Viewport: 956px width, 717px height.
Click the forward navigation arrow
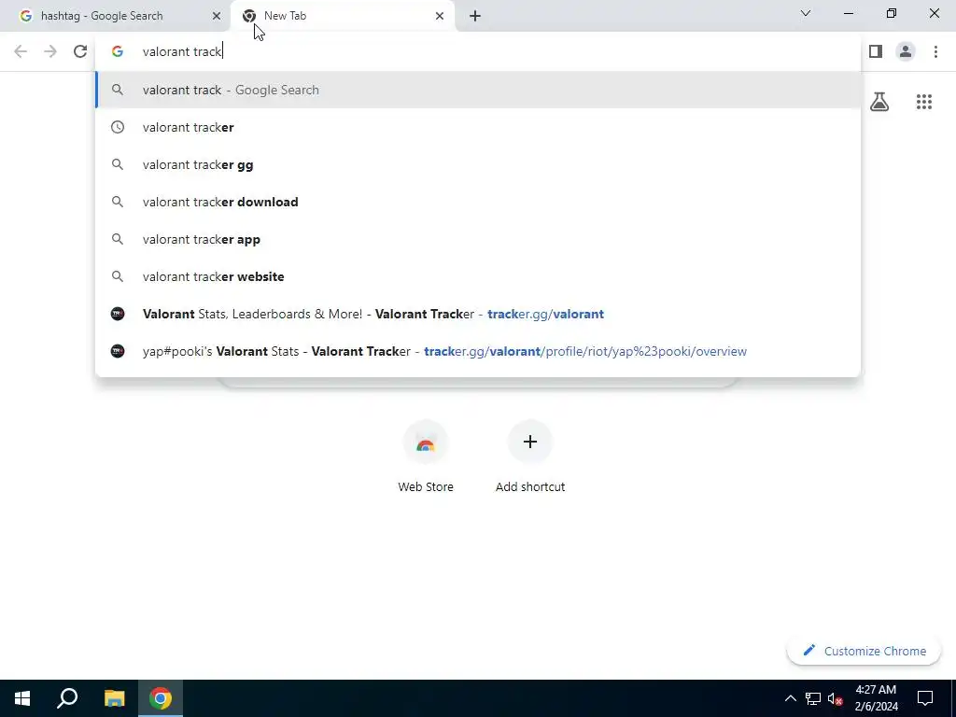point(50,52)
